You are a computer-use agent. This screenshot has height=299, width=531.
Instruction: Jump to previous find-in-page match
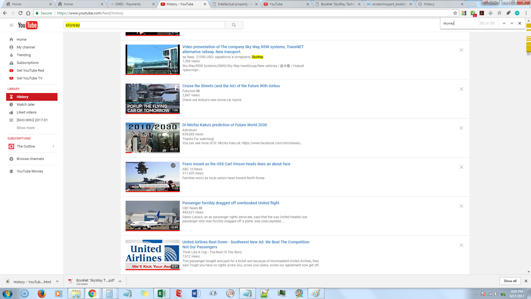pos(504,23)
